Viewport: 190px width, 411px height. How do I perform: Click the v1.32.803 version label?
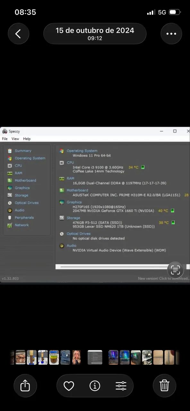click(x=10, y=278)
